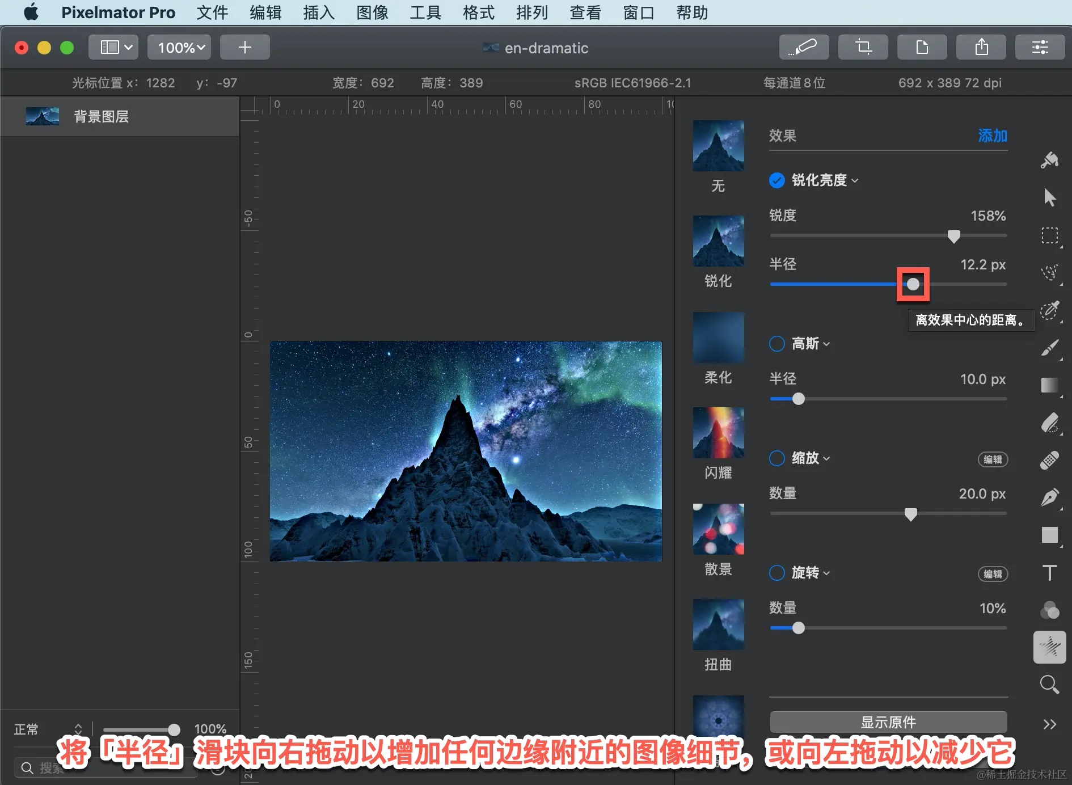Open the 文件 menu
This screenshot has width=1072, height=785.
(212, 12)
